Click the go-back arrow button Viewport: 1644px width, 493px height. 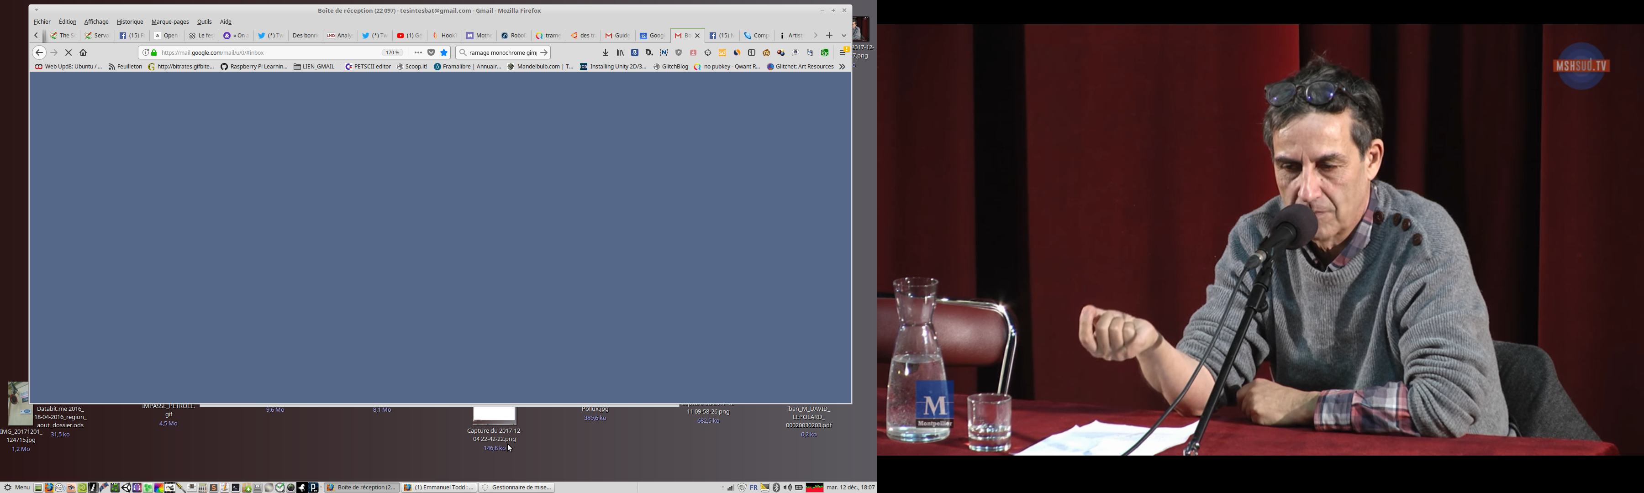(40, 53)
